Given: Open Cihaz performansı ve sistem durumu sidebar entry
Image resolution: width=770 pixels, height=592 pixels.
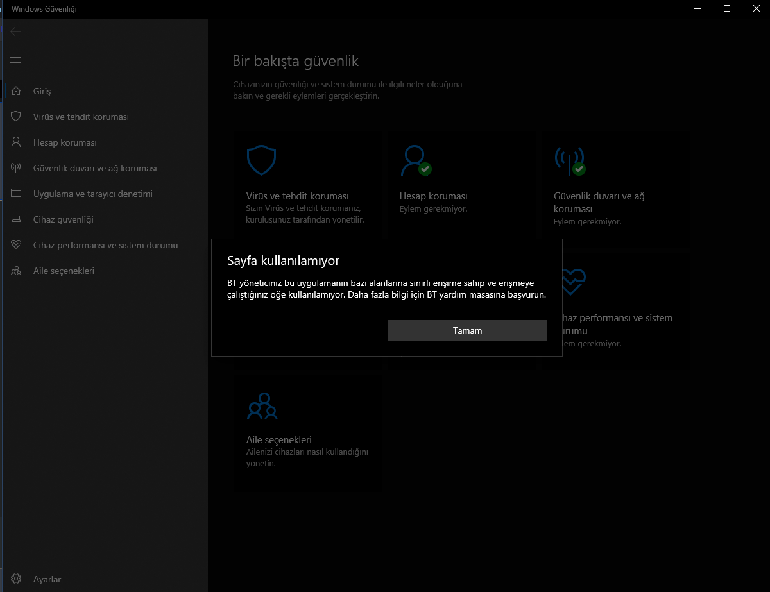Looking at the screenshot, I should coord(106,245).
